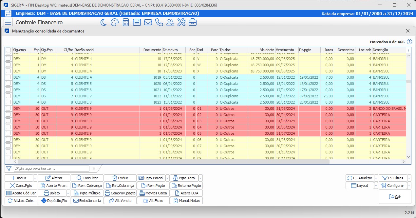
Task: Open the color palette theme icon
Action: click(114, 22)
